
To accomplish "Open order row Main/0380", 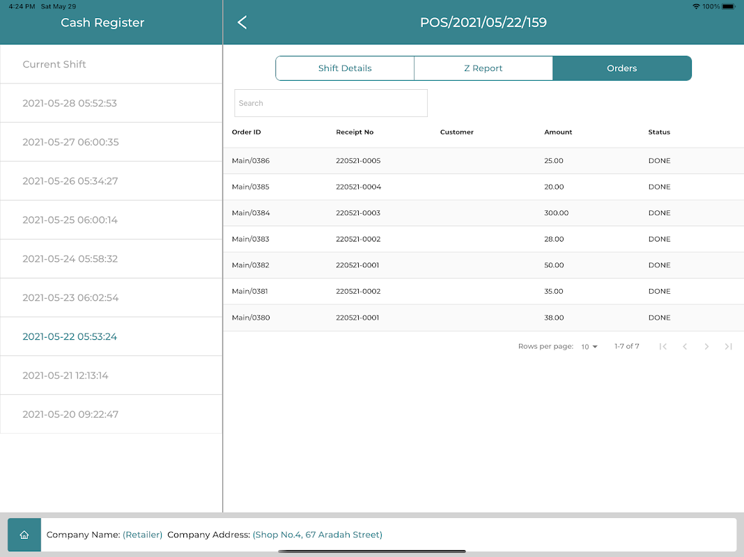I will tap(483, 317).
